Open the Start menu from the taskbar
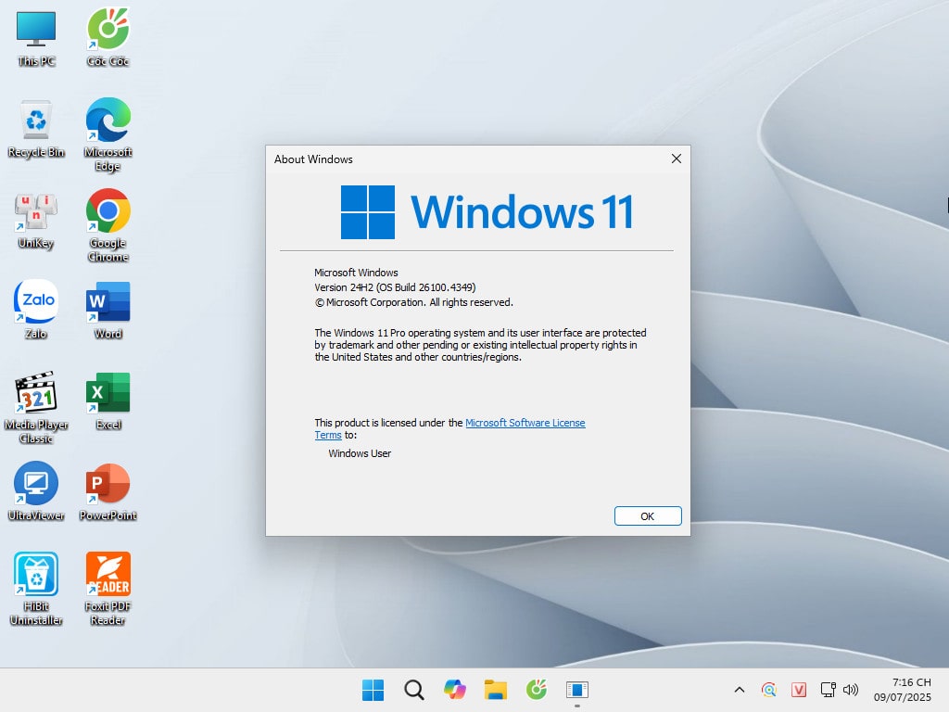This screenshot has width=949, height=712. tap(373, 690)
